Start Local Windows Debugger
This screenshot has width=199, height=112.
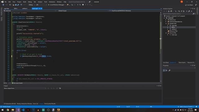coord(56,5)
